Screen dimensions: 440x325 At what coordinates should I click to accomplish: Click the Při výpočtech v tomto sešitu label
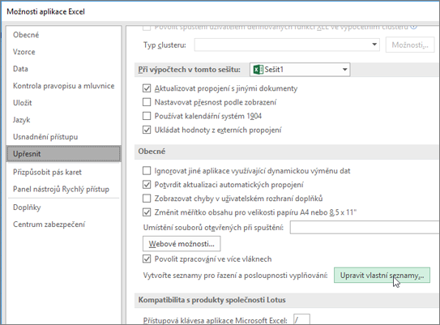coord(190,70)
